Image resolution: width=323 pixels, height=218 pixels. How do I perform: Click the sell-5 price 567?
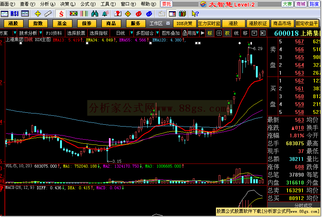coord(299,41)
